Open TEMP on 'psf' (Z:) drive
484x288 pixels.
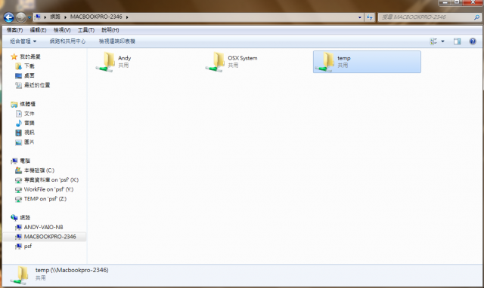(40, 199)
